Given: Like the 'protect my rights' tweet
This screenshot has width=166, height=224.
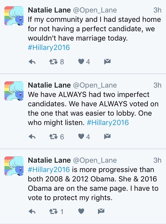Looking at the screenshot, I should click(x=81, y=212).
